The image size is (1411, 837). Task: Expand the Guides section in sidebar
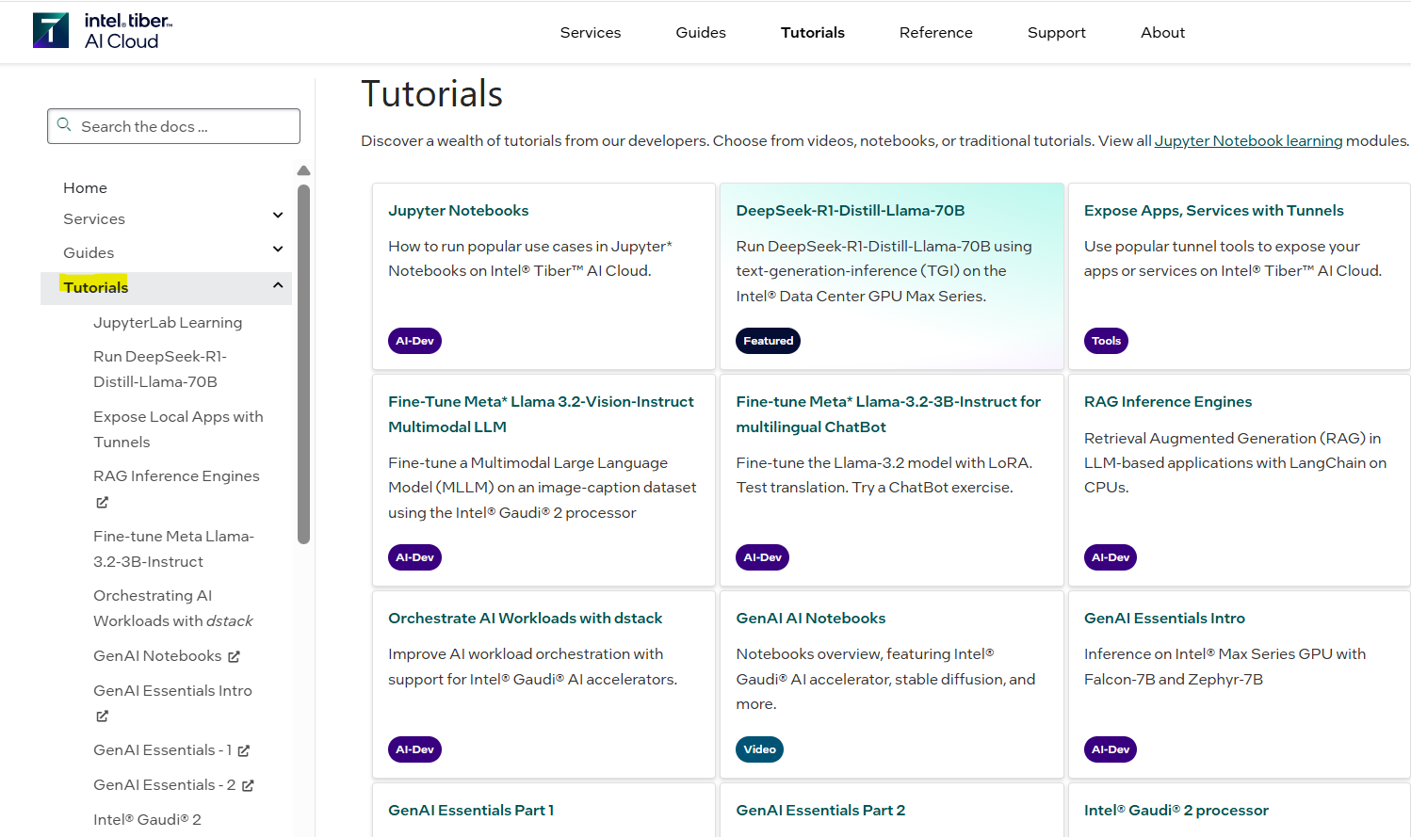[278, 249]
